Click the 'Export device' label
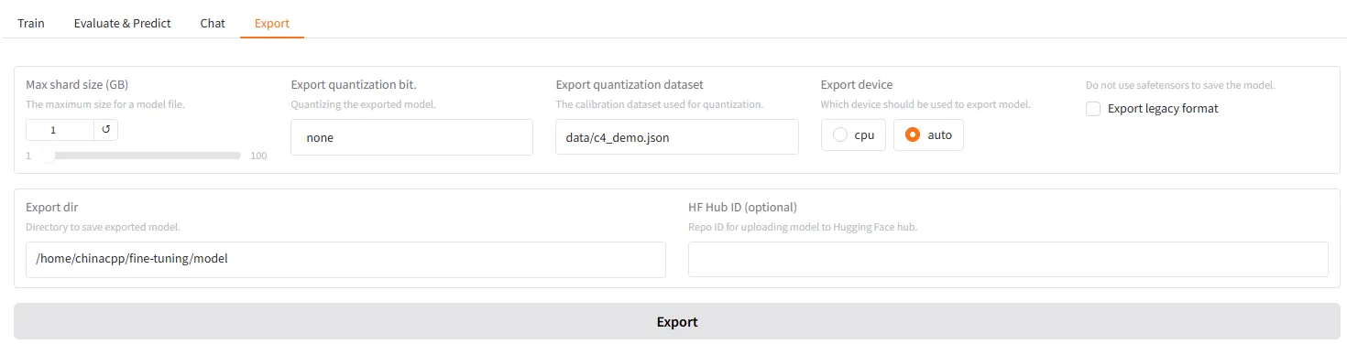 coord(857,85)
